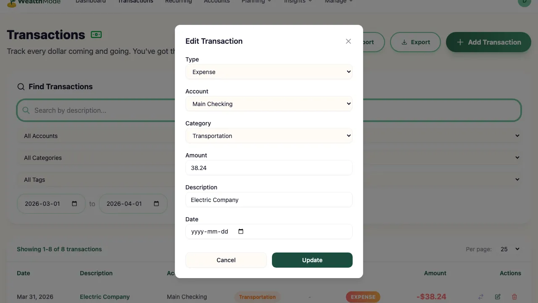Click the magnifier icon beside Find Transactions
Image resolution: width=538 pixels, height=303 pixels.
(21, 86)
